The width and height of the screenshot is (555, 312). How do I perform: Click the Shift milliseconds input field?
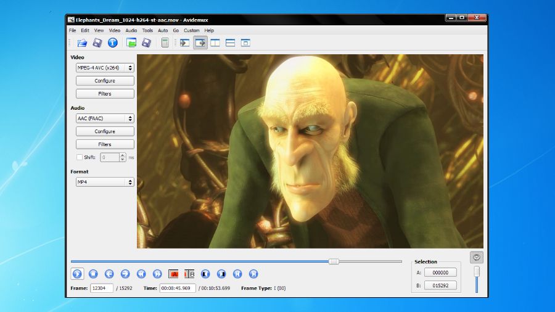[x=110, y=157]
